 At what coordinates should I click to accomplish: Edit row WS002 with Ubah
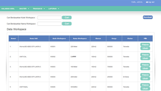click(x=145, y=58)
